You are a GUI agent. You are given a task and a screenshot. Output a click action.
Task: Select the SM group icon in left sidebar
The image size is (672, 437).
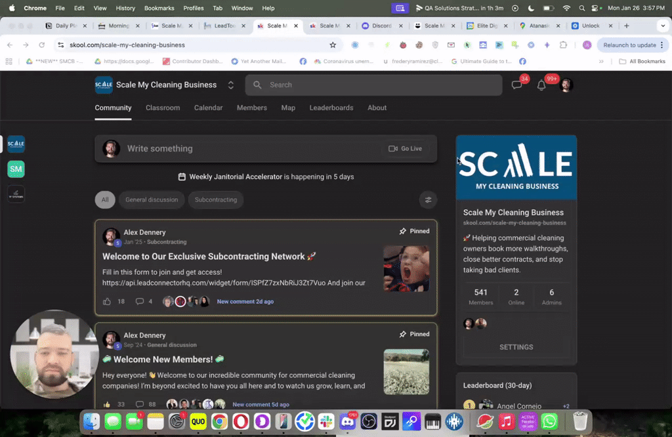pyautogui.click(x=16, y=169)
